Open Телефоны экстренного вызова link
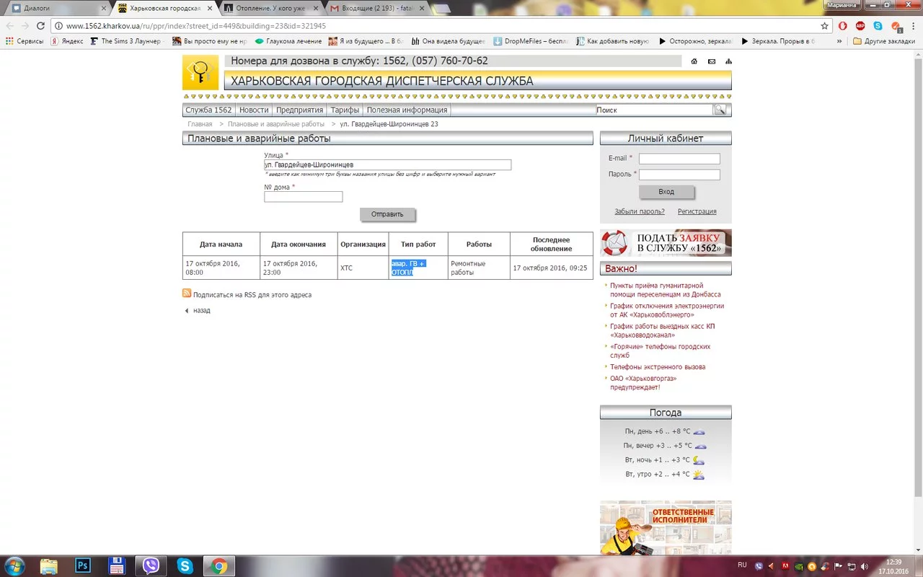 click(658, 367)
